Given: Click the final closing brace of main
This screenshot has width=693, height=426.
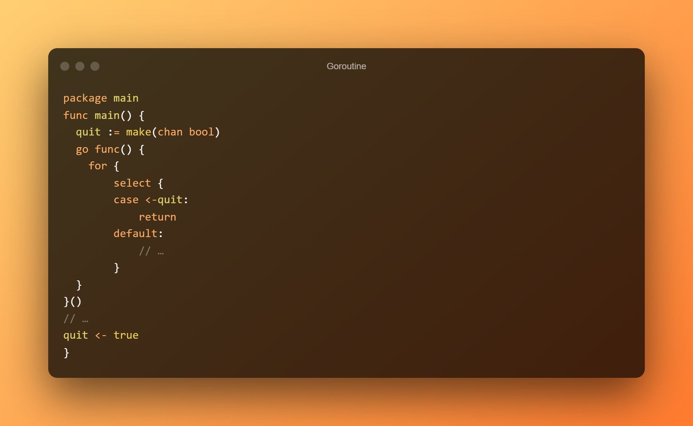Looking at the screenshot, I should 67,353.
